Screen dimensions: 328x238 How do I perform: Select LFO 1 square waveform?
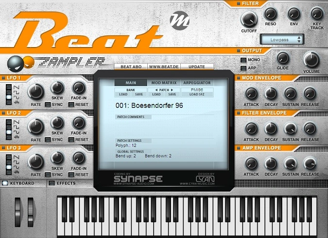(x=9, y=92)
